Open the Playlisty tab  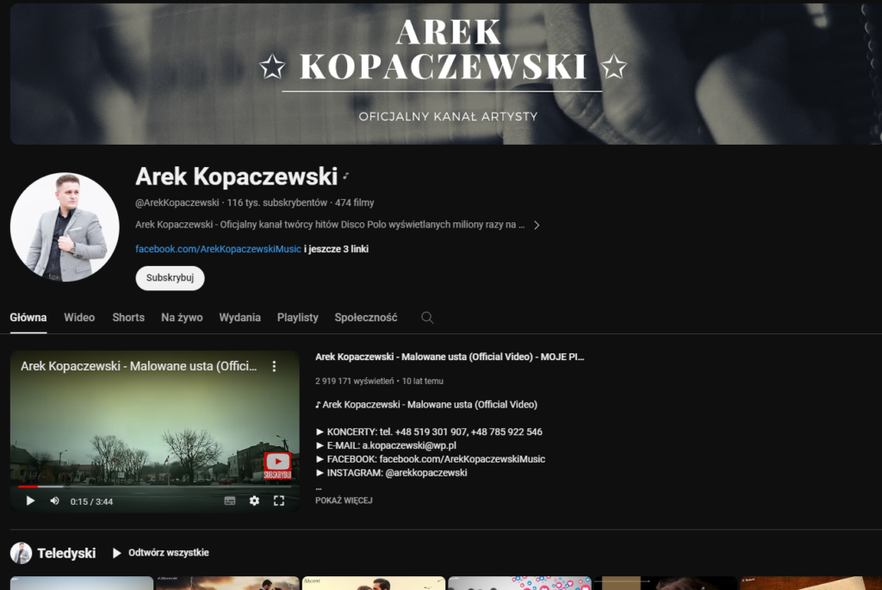tap(297, 317)
